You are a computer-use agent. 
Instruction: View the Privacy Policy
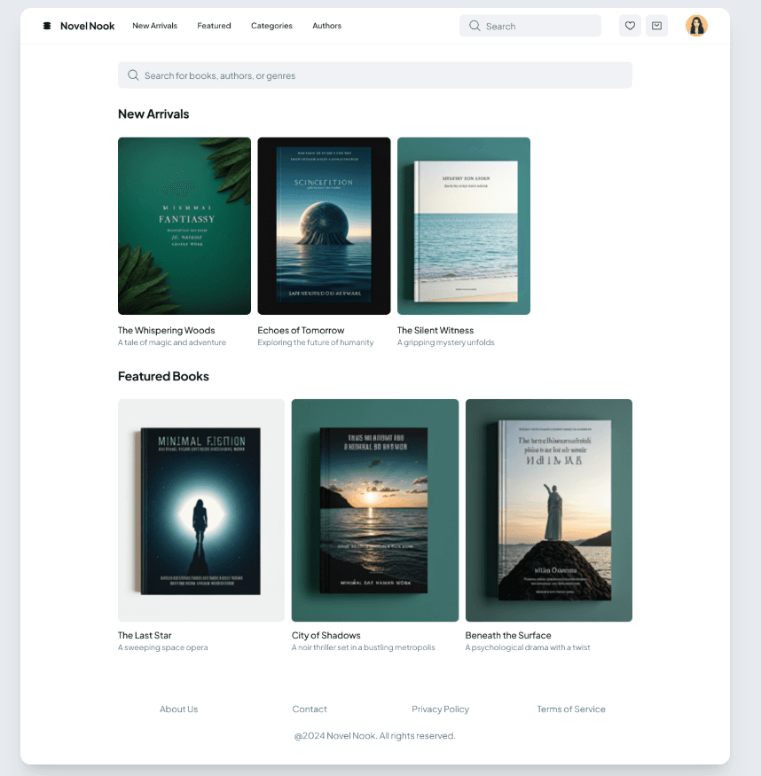pos(440,709)
